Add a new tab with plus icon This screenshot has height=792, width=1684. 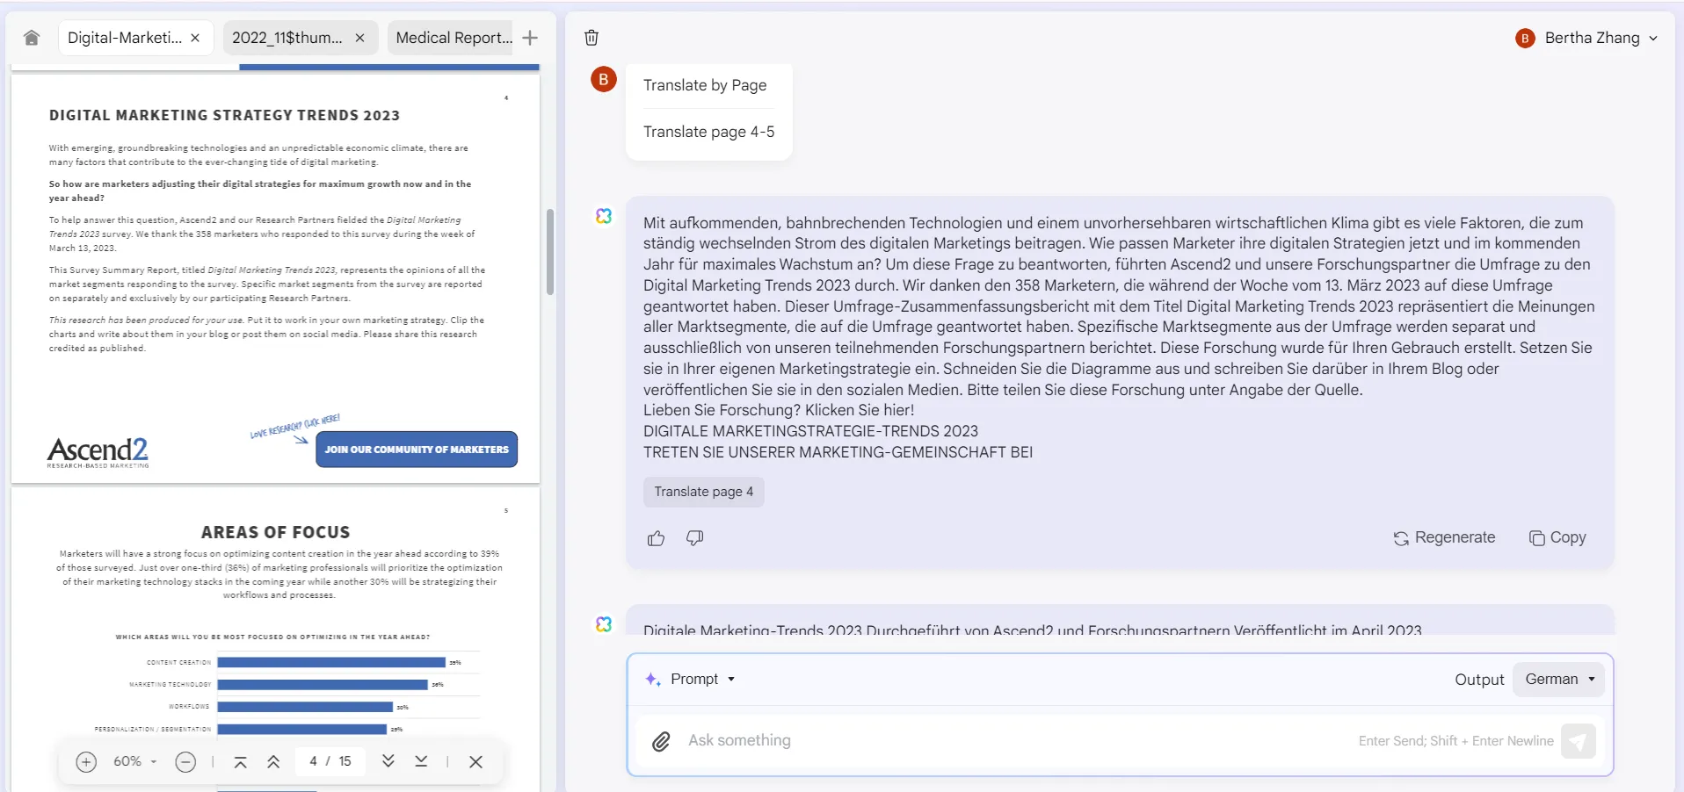tap(530, 38)
